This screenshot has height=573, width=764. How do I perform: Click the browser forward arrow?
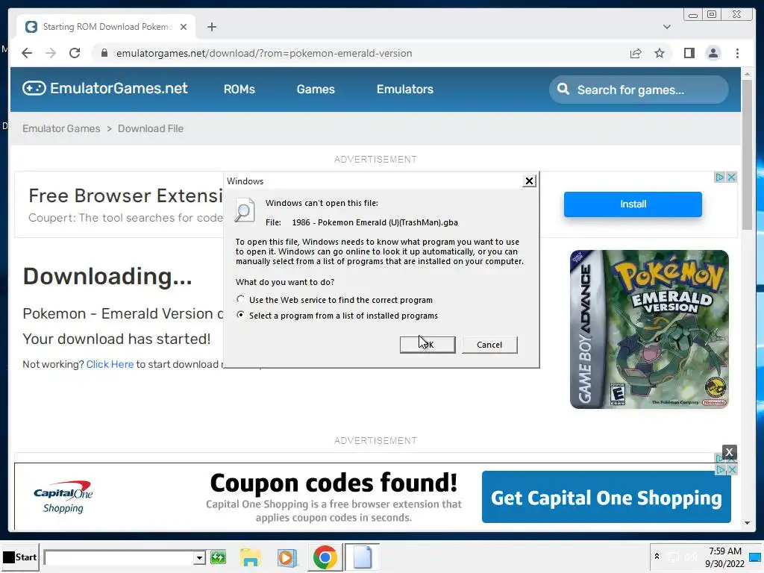51,53
